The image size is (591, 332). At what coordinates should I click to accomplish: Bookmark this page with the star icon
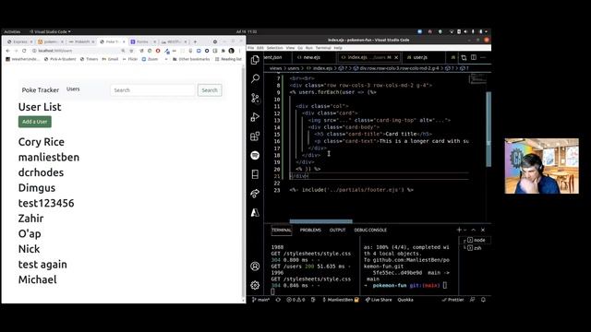131,51
